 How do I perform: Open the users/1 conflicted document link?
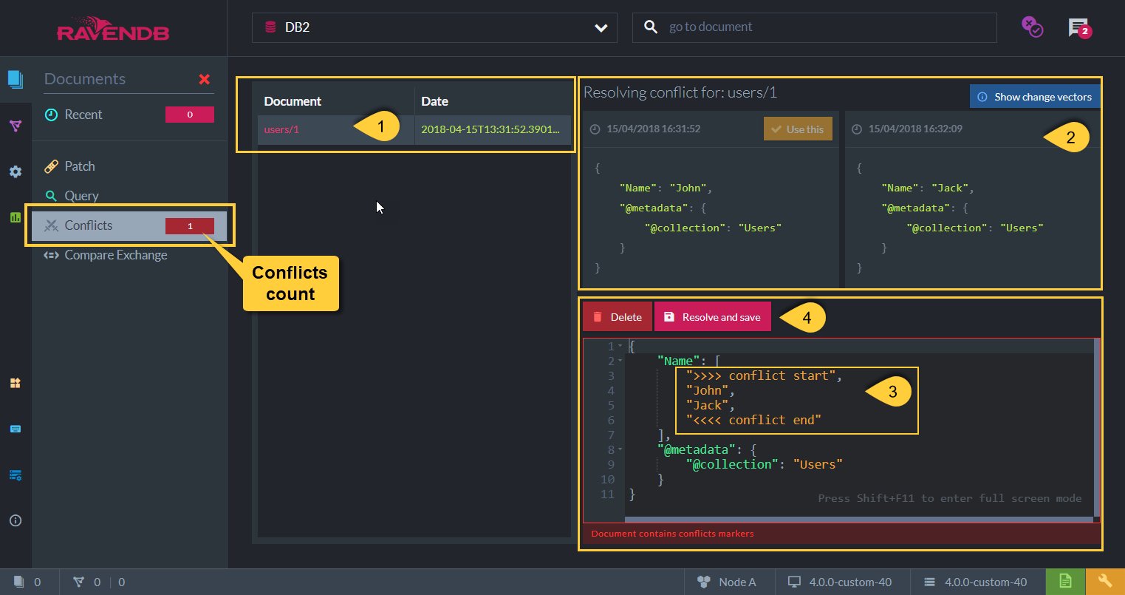281,129
